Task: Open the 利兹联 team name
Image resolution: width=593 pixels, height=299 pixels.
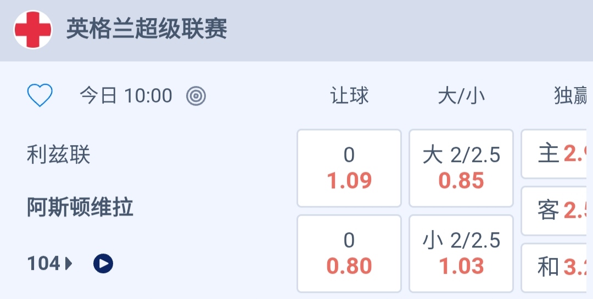Action: pos(59,155)
